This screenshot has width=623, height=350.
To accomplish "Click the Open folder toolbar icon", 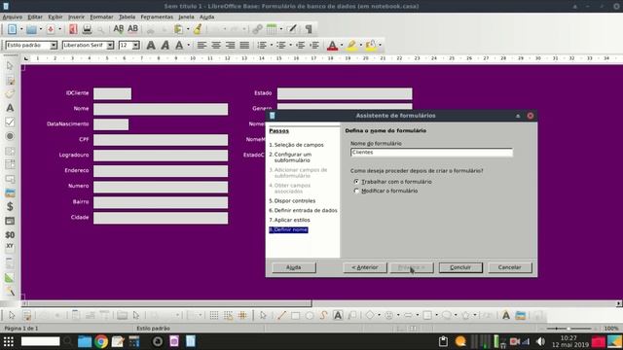I will point(31,29).
